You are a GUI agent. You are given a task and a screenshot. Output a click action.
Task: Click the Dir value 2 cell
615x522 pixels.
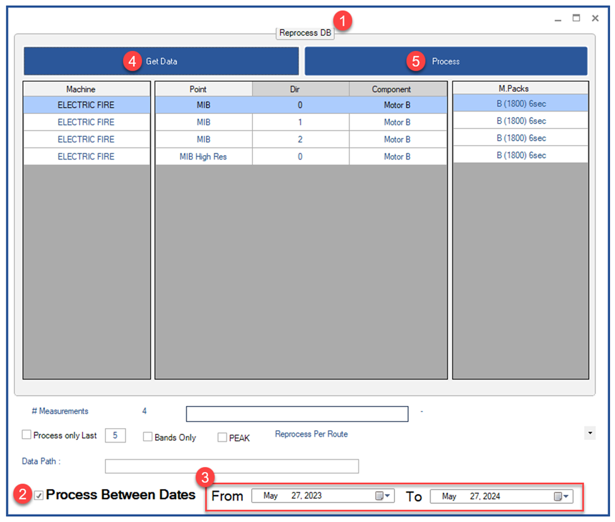(x=300, y=139)
